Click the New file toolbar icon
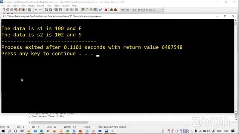239x134 pixels. 4,10
